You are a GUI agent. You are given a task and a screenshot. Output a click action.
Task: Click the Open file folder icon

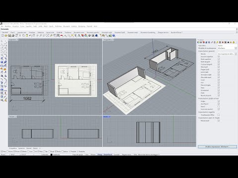6,36
